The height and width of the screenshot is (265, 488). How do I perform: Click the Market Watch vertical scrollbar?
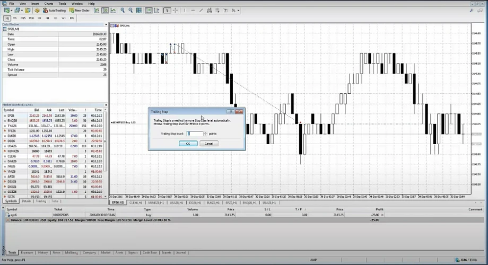tap(106, 153)
